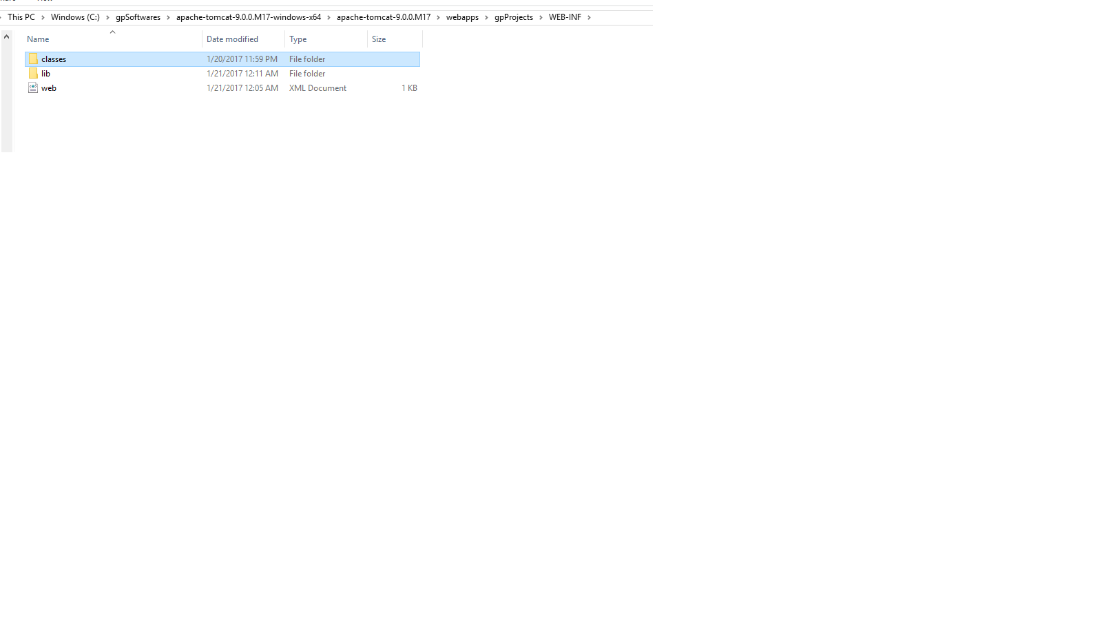Open the chevron after Windows (C:)
Viewport: 1102px width, 620px height.
coord(107,17)
